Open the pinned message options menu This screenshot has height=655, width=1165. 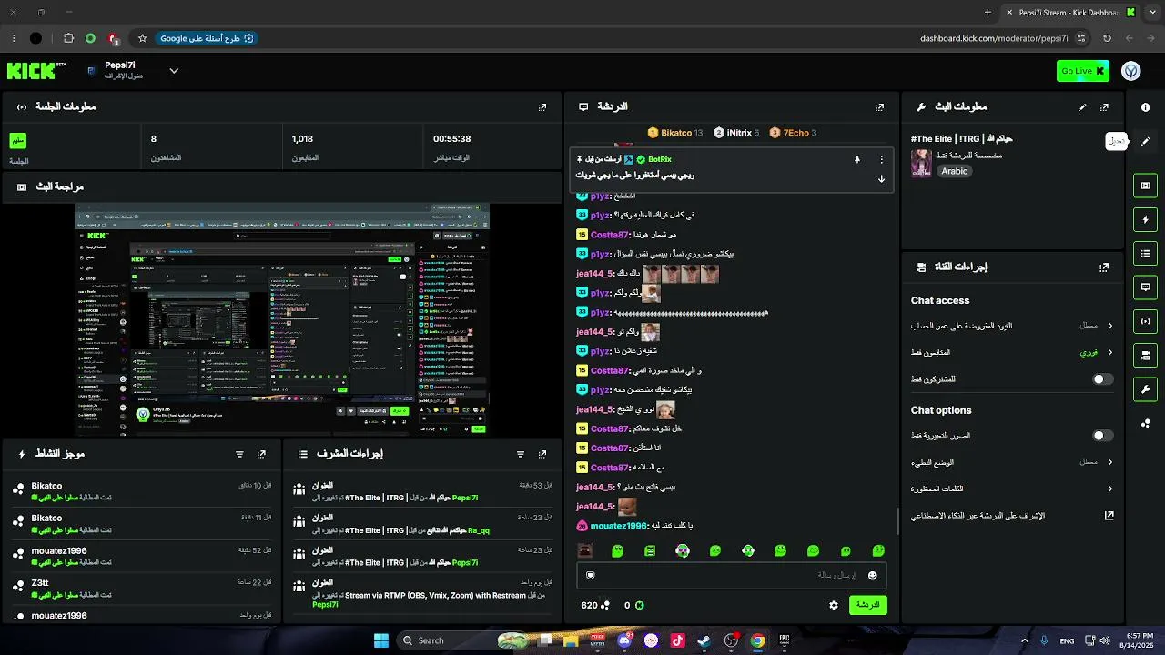pos(881,159)
